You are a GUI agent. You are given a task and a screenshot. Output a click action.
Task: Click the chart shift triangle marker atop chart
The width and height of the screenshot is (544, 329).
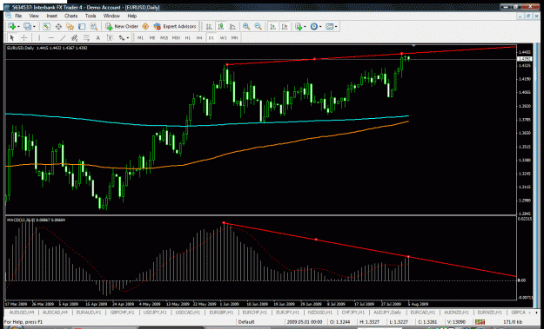tap(413, 46)
